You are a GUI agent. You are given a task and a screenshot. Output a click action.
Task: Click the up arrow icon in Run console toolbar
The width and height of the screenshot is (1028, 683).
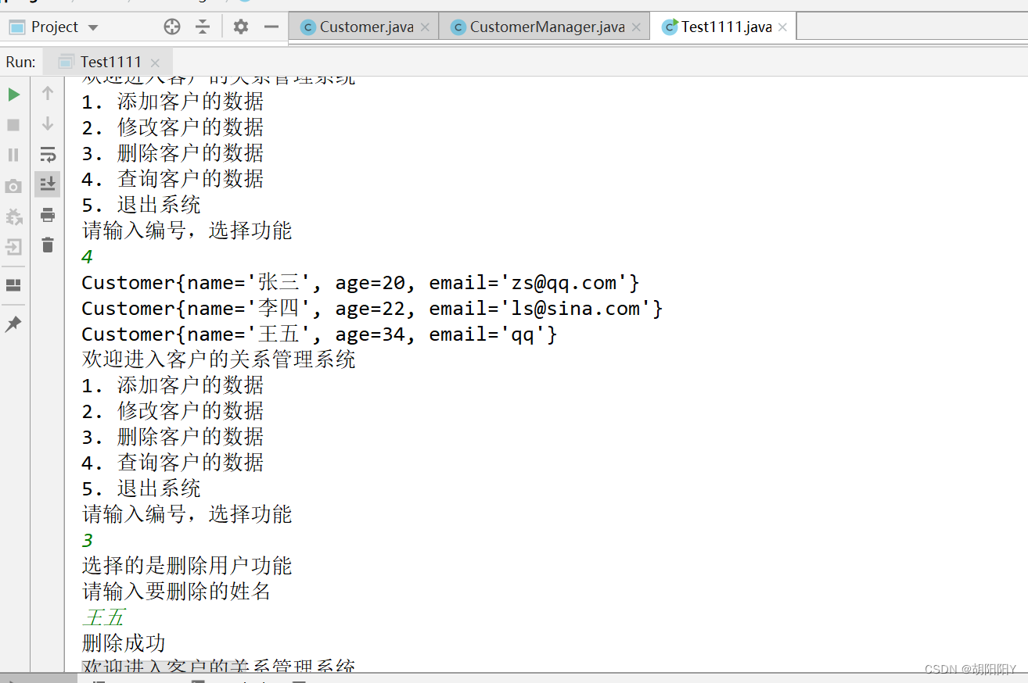pos(48,94)
